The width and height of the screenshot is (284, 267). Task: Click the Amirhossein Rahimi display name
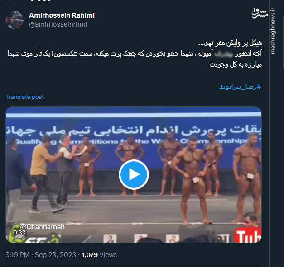[62, 15]
